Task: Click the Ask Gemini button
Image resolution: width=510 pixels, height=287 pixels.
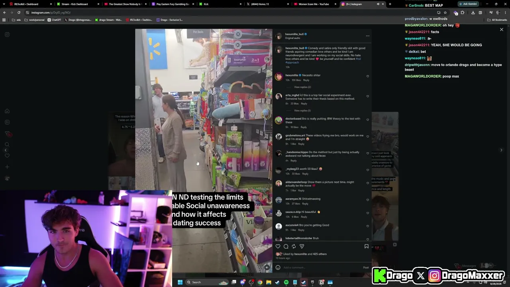Action: click(468, 4)
